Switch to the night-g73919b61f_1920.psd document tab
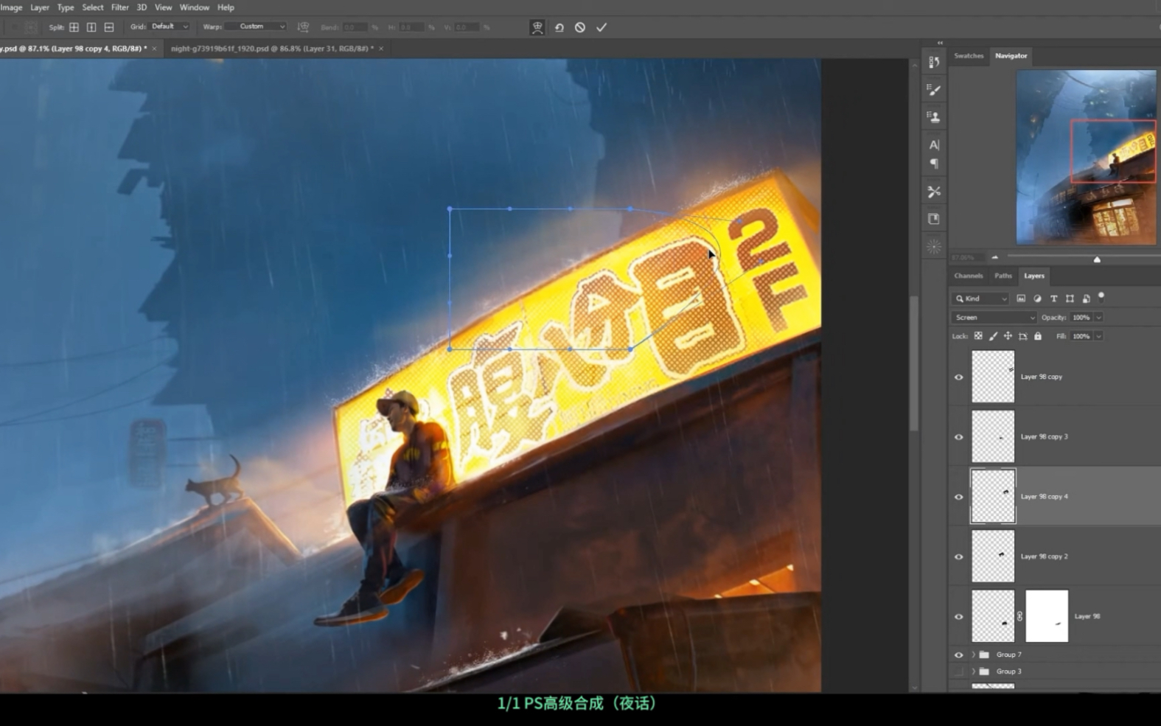Image resolution: width=1161 pixels, height=726 pixels. point(272,49)
